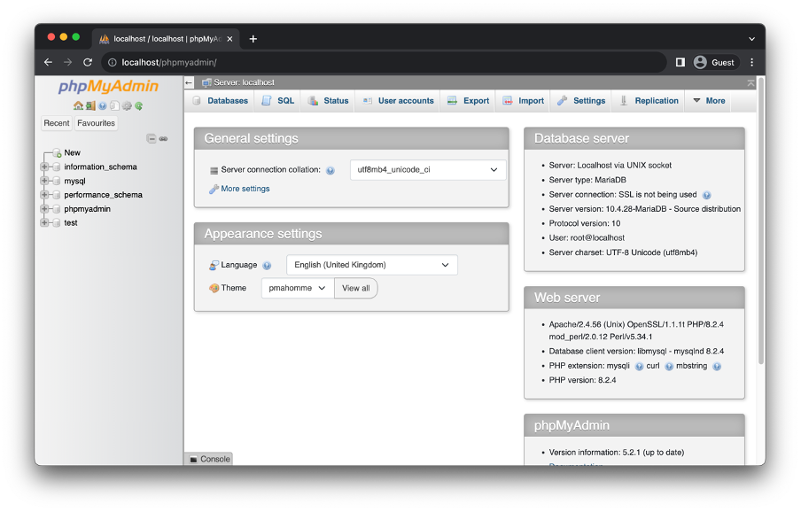Click the Home icon under the phpMyAdmin logo

point(78,105)
